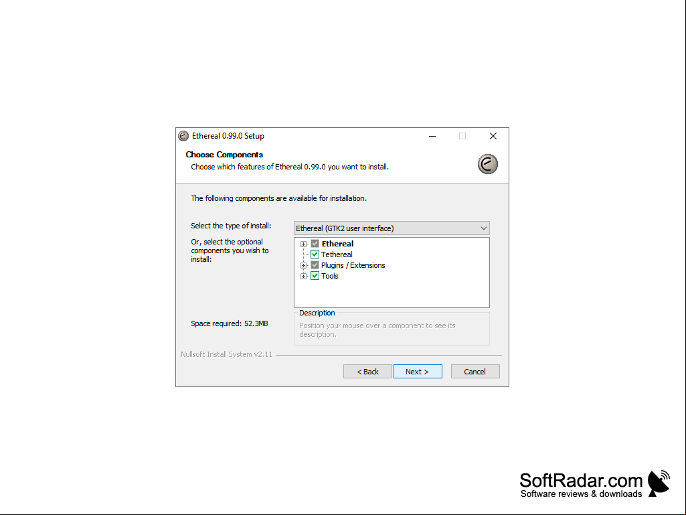Click 'Nullsoft Install System v2.11' text

click(x=227, y=354)
